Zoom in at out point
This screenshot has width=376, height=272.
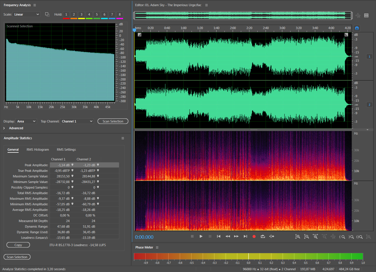point(351,236)
